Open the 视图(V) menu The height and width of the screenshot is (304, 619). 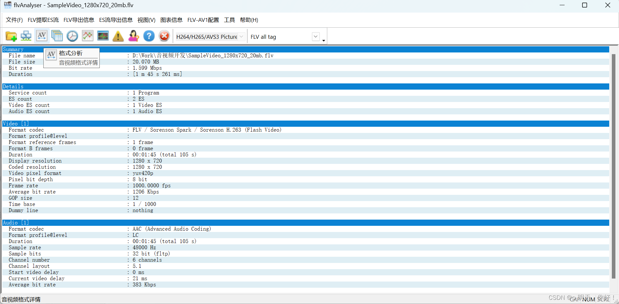pyautogui.click(x=146, y=20)
